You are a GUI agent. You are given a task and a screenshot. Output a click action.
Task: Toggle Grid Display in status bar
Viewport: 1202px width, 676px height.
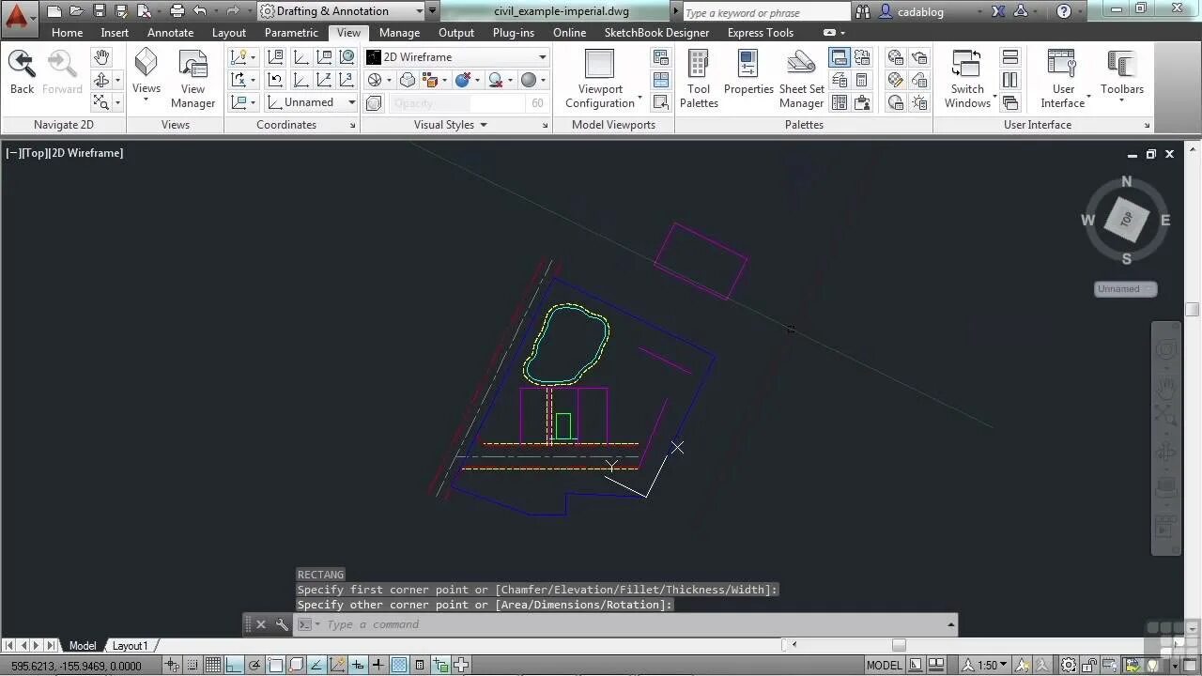pos(213,666)
